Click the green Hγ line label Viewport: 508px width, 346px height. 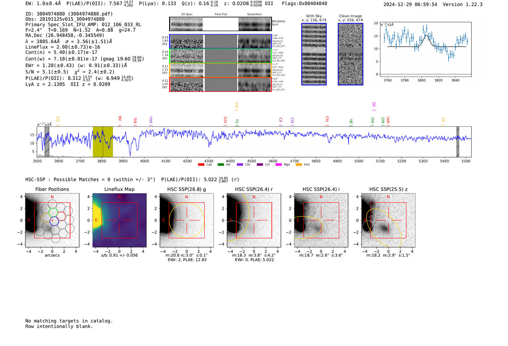[x=237, y=122]
